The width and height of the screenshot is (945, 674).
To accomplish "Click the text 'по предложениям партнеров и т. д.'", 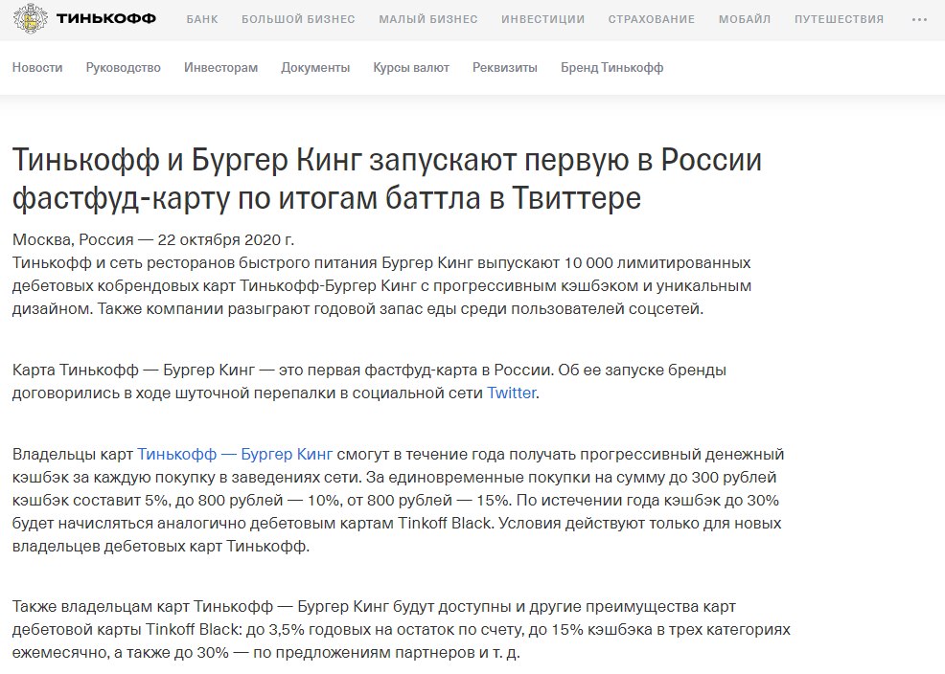I will click(x=386, y=653).
